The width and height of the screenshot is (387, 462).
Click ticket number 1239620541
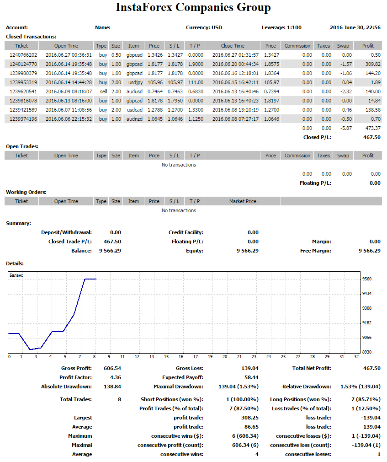pos(23,91)
